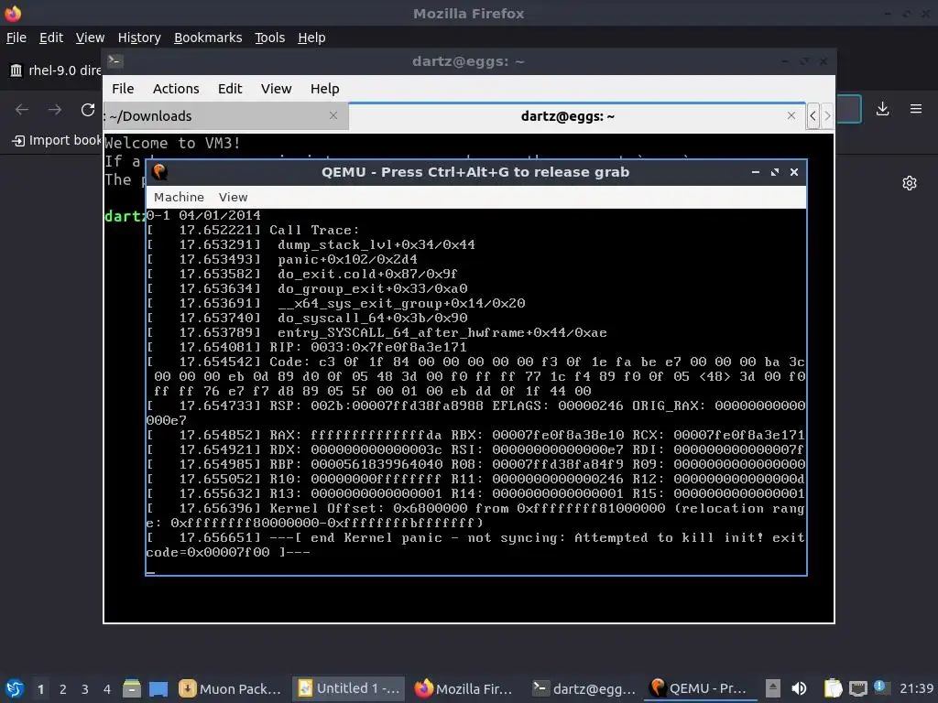
Task: Click the show desktop taskbar icon
Action: (158, 688)
